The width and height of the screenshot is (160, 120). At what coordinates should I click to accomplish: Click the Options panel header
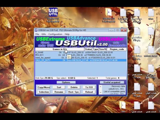[x=66, y=82]
